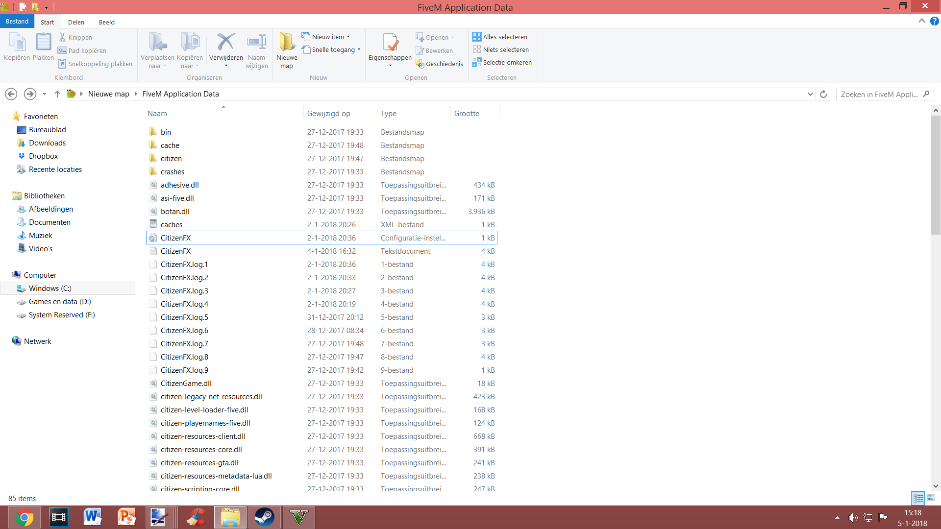Screen dimensions: 941x529
Task: Go forward with forward arrow
Action: [30, 94]
